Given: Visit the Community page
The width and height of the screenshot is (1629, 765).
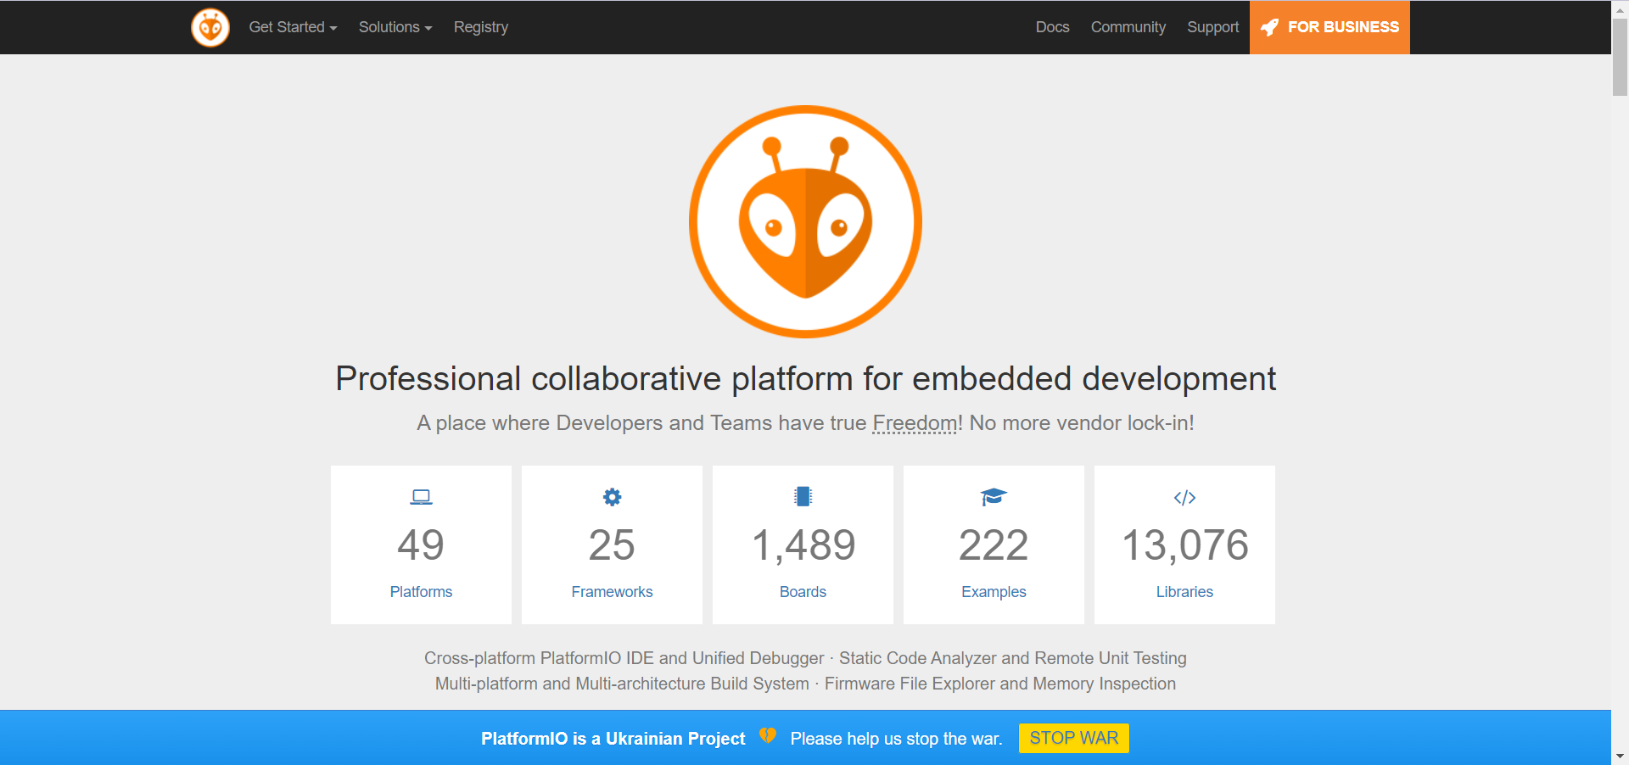Looking at the screenshot, I should pyautogui.click(x=1128, y=27).
